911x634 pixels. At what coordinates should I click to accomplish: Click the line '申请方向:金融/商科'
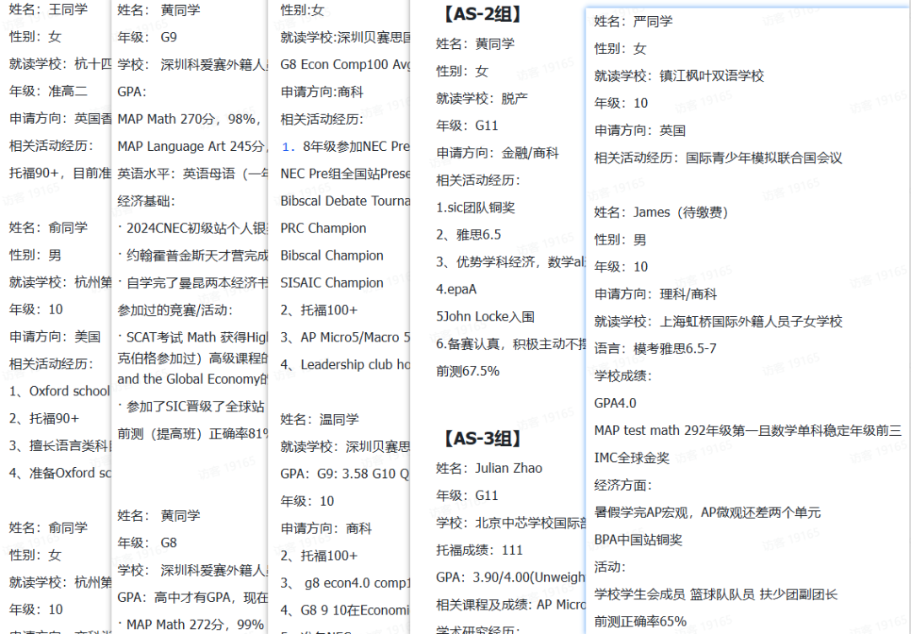pos(498,153)
